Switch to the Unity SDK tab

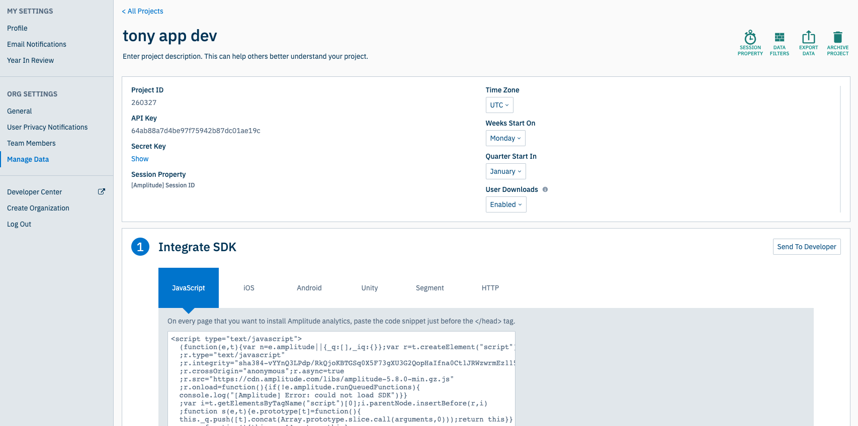click(x=370, y=288)
